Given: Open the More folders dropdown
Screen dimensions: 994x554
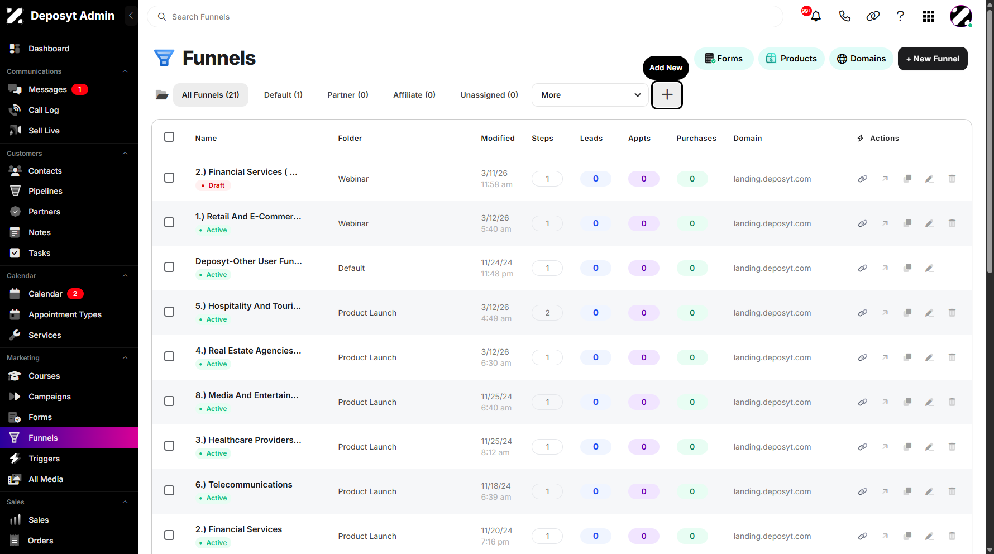Looking at the screenshot, I should (590, 95).
